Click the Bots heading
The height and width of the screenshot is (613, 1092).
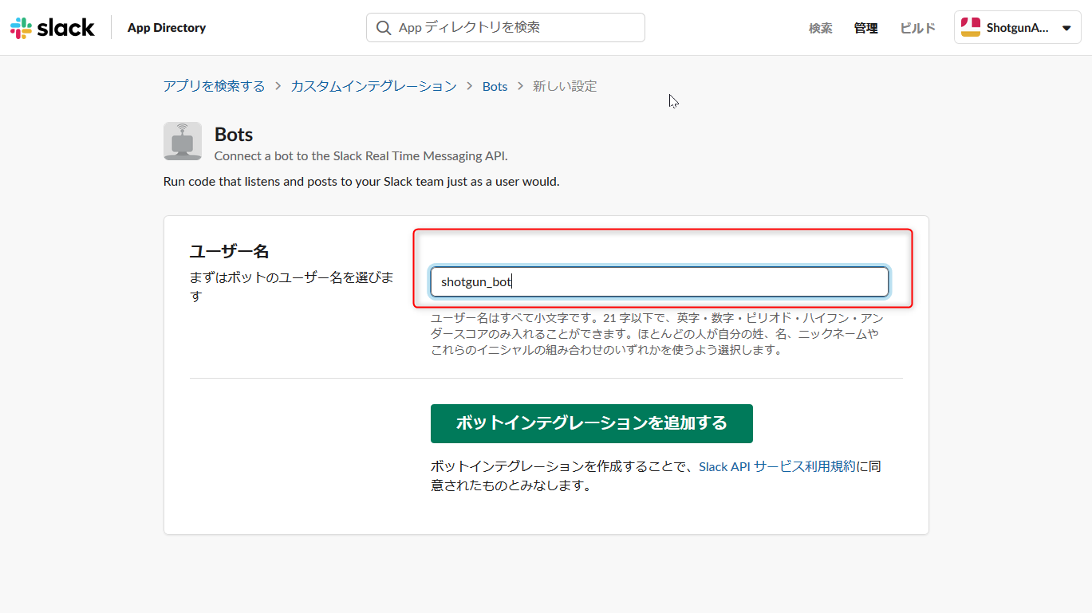pyautogui.click(x=234, y=135)
